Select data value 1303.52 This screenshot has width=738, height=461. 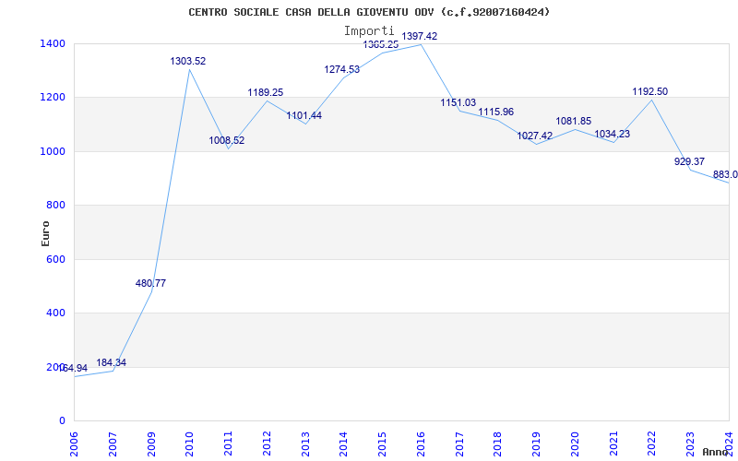coord(188,61)
